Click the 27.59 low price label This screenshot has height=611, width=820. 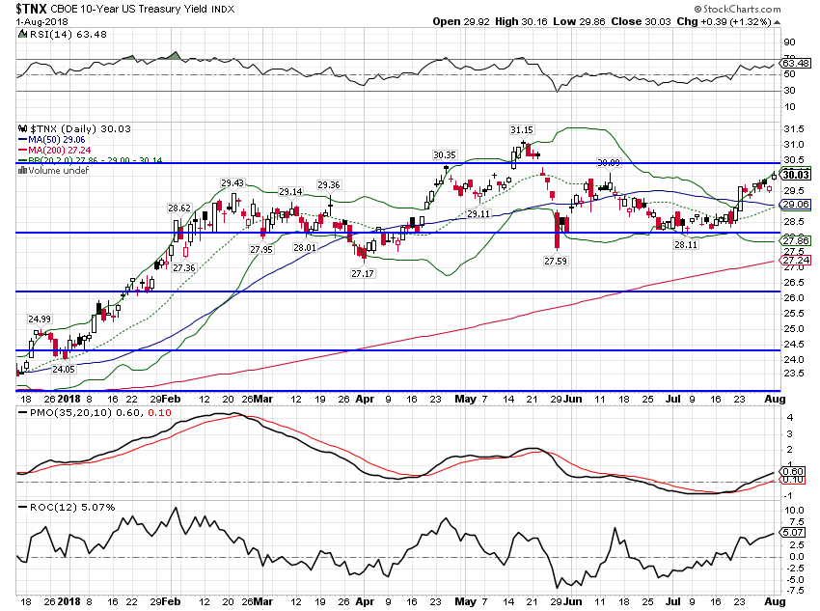click(556, 261)
